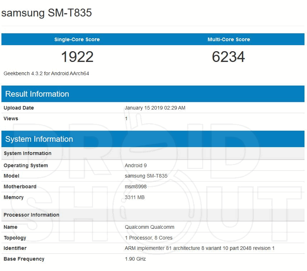Select the 'Base Frequency' row label
Image resolution: width=307 pixels, height=271 pixels.
[x=24, y=259]
